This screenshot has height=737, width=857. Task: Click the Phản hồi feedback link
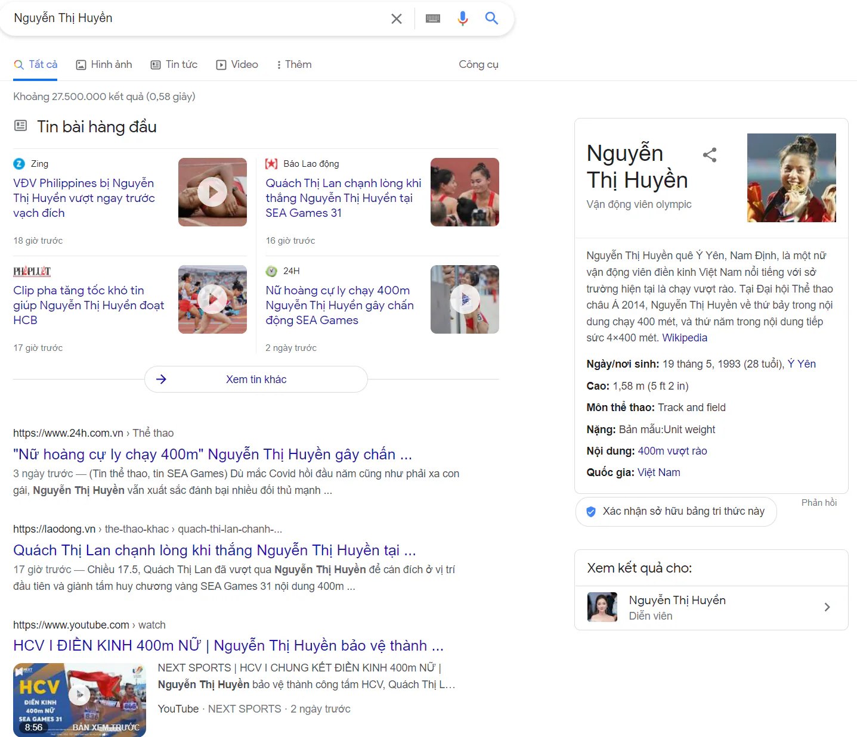point(819,503)
